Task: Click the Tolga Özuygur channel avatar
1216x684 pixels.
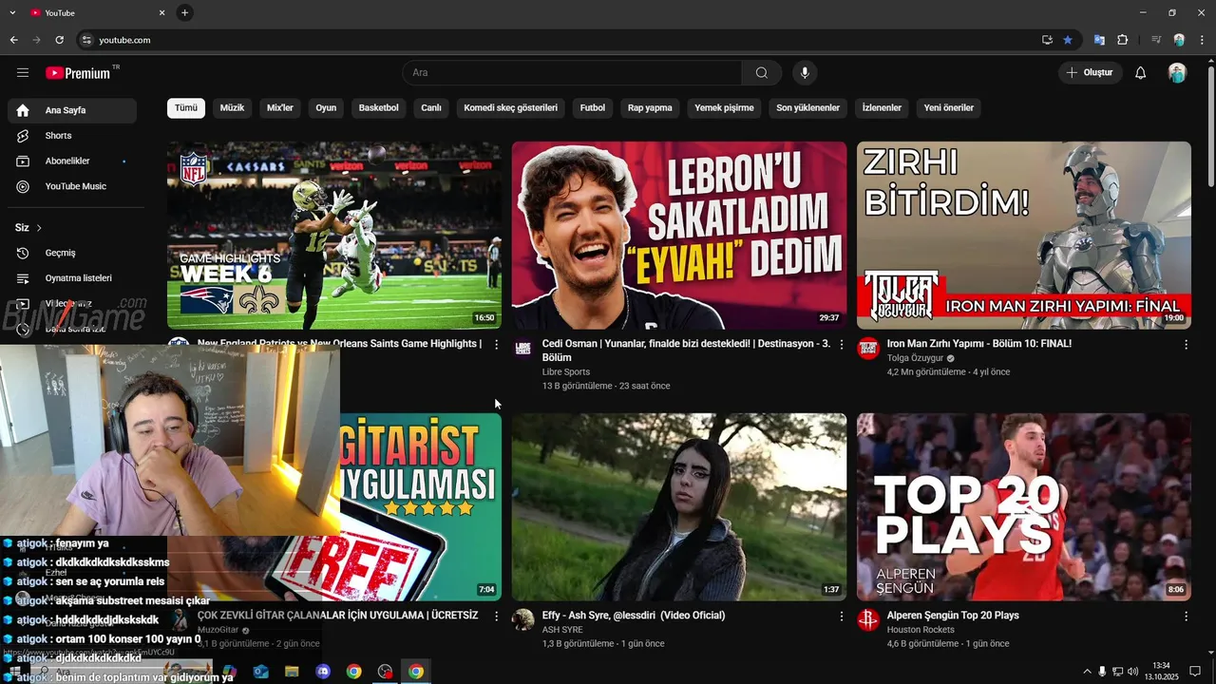Action: click(x=868, y=349)
